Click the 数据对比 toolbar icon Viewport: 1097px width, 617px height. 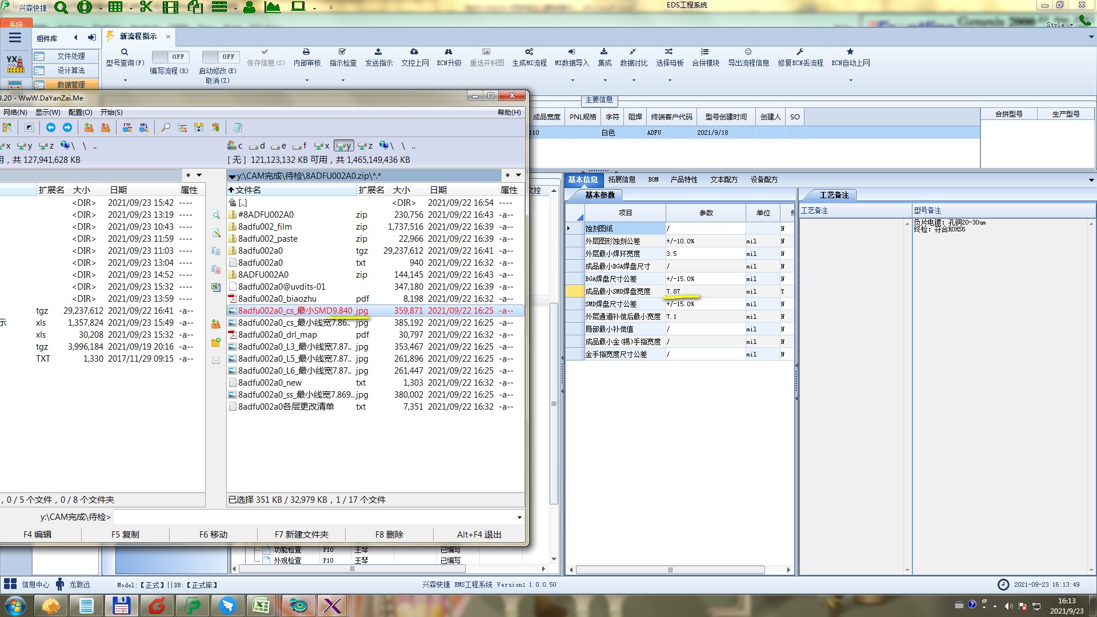pos(633,52)
